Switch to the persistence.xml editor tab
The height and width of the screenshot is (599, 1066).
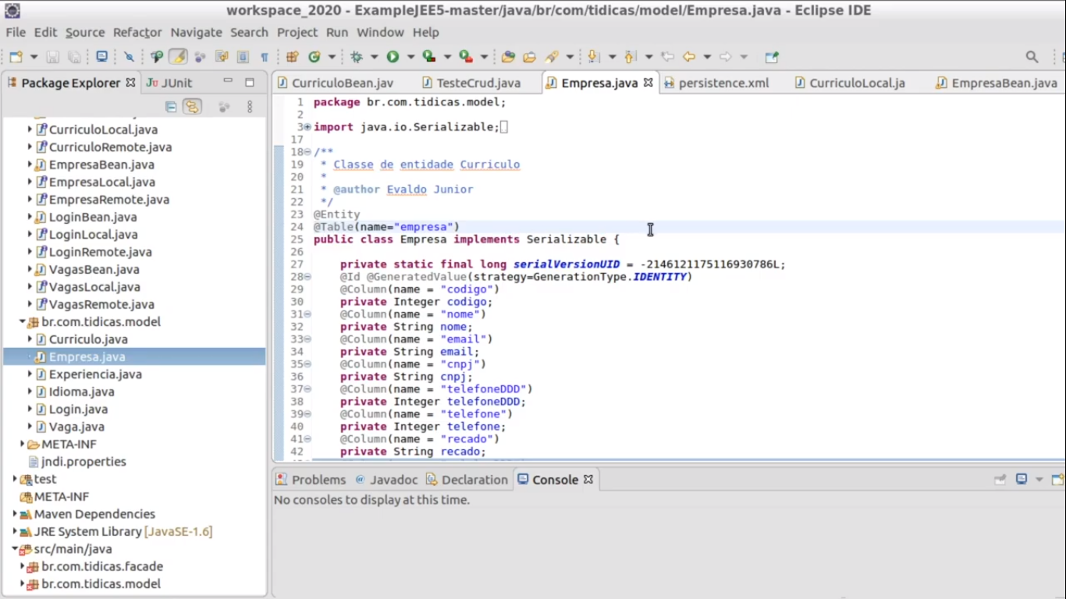[x=716, y=83]
